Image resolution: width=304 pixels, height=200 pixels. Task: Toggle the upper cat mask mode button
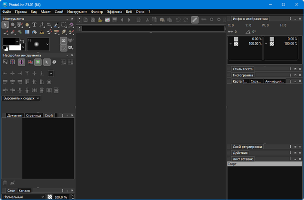(x=63, y=40)
